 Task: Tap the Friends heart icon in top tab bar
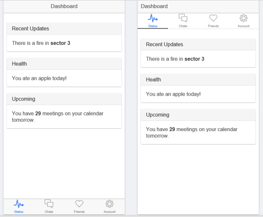[x=213, y=18]
